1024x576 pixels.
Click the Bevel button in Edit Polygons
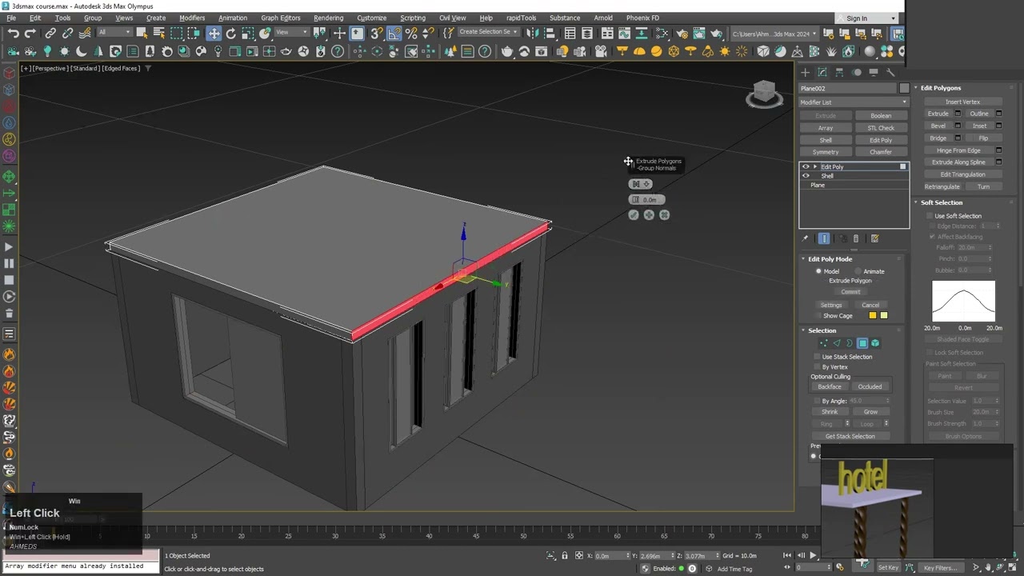(x=938, y=126)
